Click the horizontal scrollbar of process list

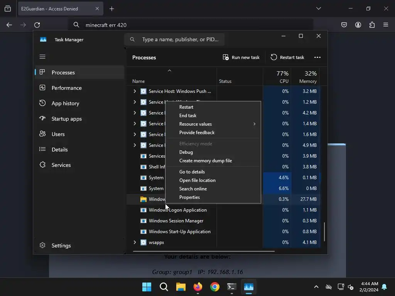[204, 251]
